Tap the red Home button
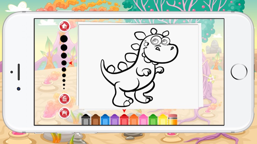Screen dimensions: 257x144 click(64, 26)
